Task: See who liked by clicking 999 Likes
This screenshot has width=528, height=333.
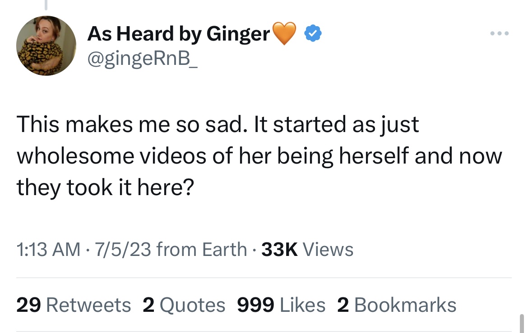Action: point(281,305)
